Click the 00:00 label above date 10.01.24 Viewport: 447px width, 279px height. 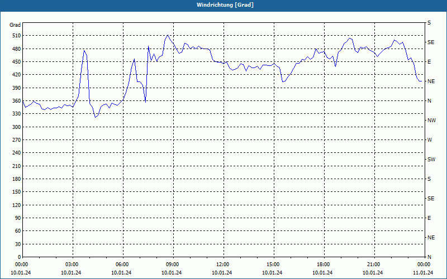21,264
